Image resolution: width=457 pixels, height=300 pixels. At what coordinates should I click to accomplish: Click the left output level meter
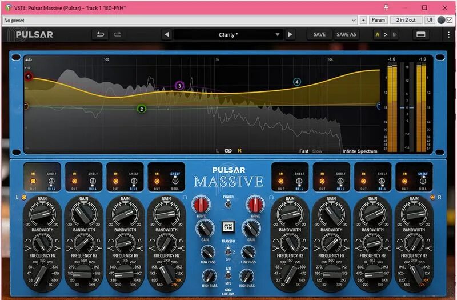tap(392, 109)
